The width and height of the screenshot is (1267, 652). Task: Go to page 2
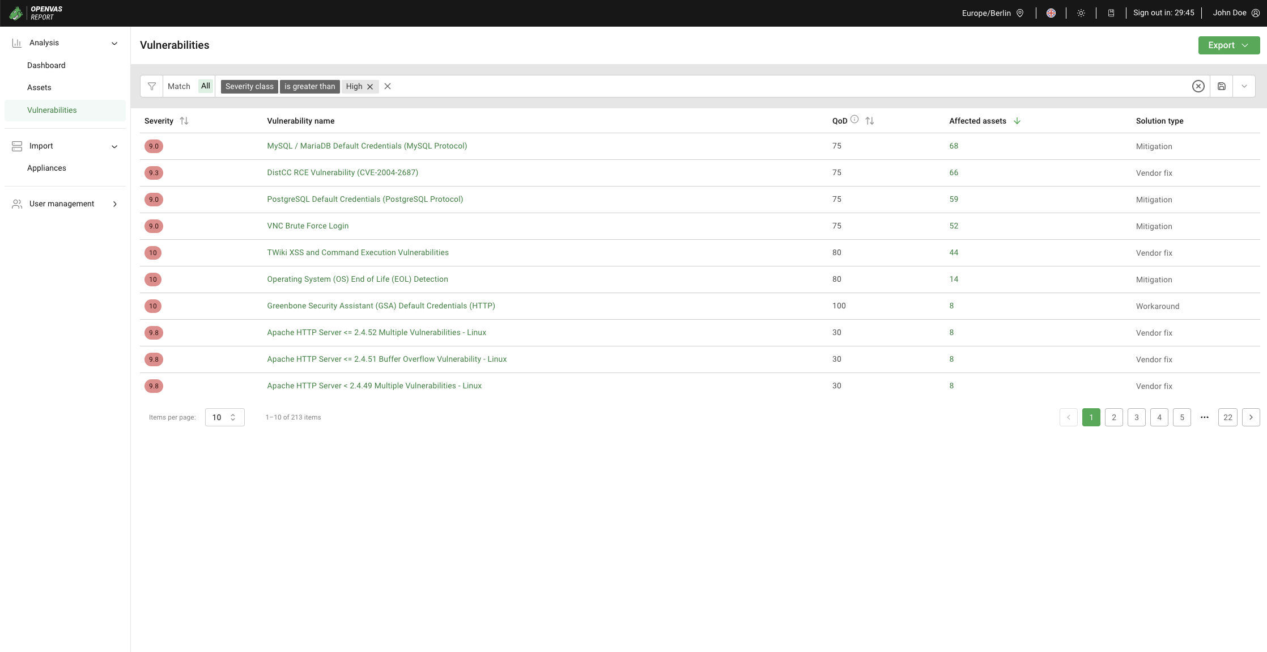click(x=1114, y=417)
